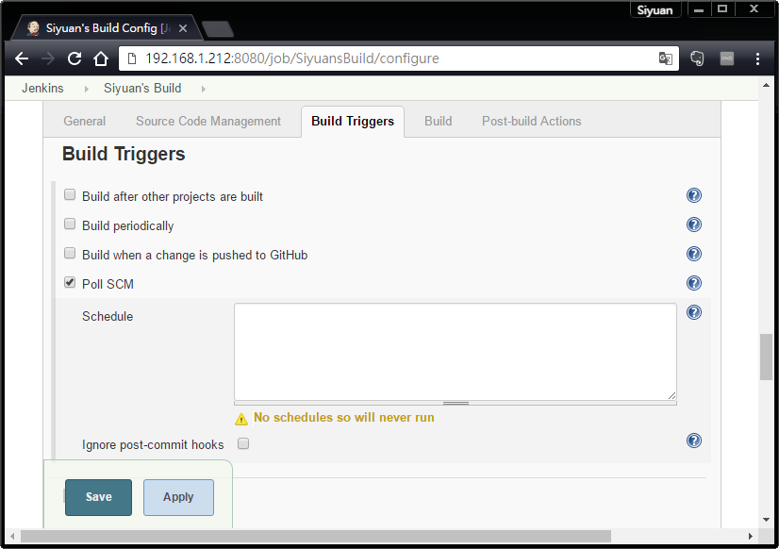This screenshot has width=779, height=549.
Task: Reload the page with browser refresh icon
Action: pos(74,58)
